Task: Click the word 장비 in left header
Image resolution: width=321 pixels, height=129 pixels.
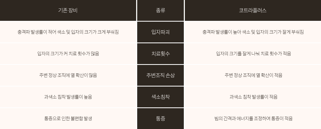Action: [73, 10]
